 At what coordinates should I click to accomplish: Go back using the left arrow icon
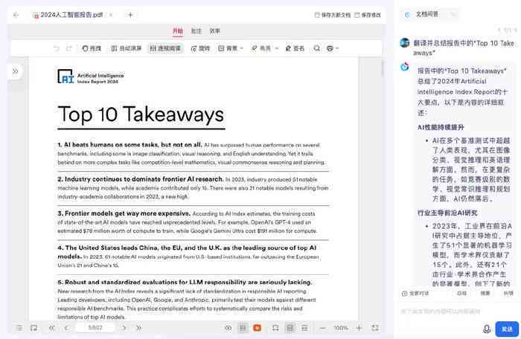16,15
